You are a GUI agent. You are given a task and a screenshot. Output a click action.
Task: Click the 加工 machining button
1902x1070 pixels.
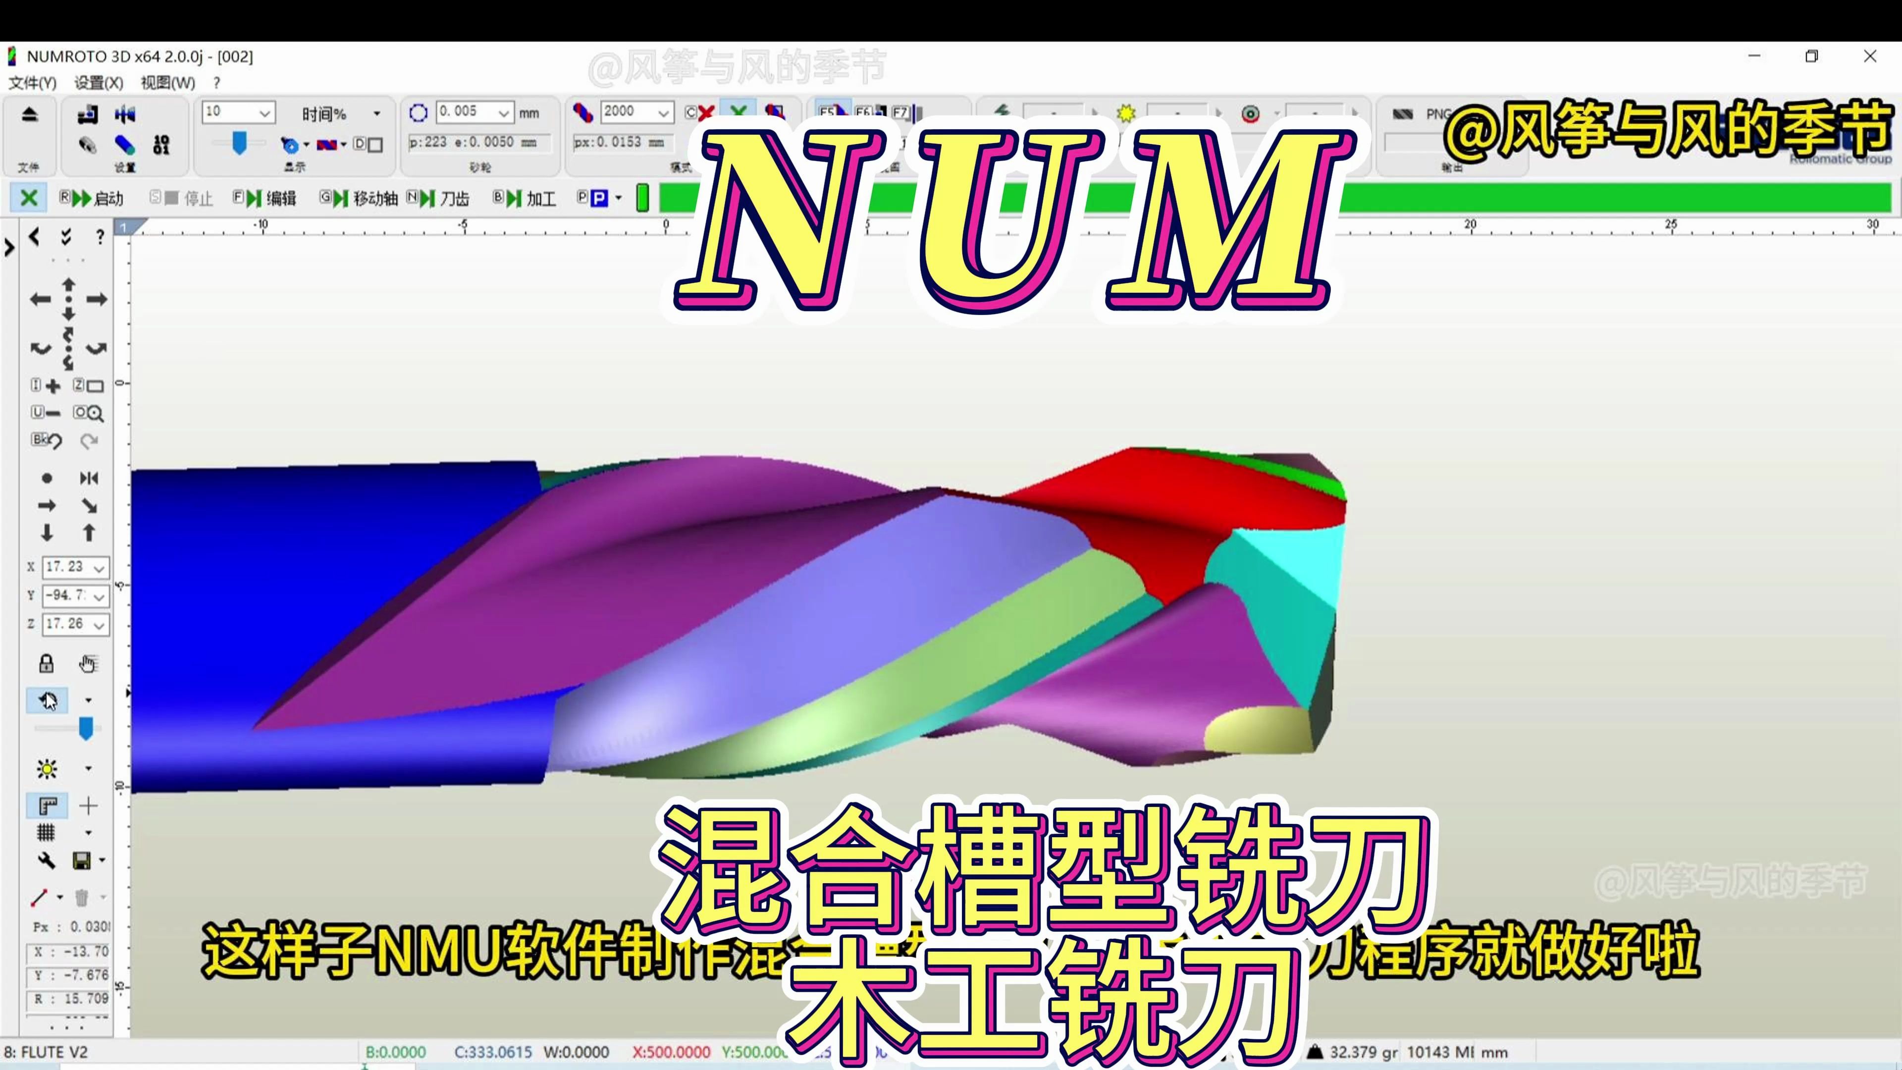tap(525, 198)
